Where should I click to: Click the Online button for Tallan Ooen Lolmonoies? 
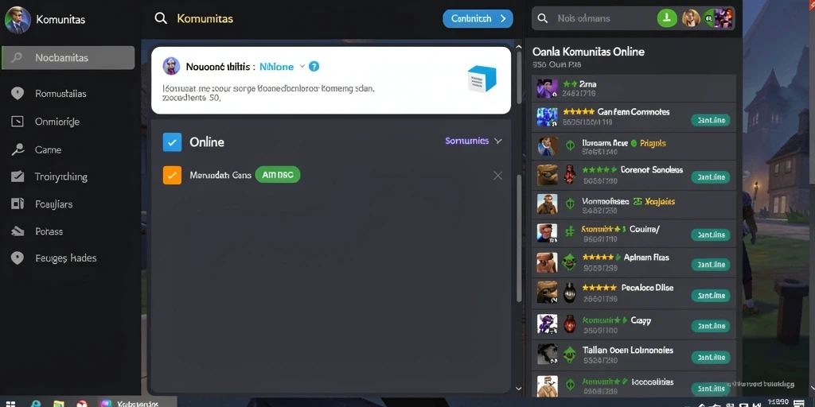711,357
